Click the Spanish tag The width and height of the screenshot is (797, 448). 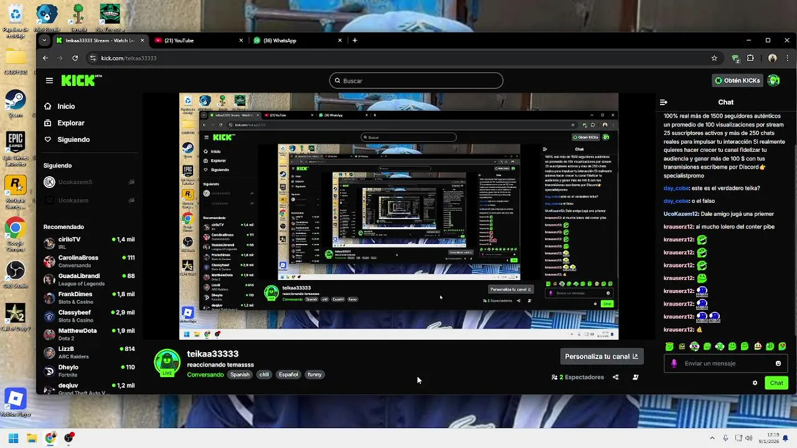pos(240,375)
